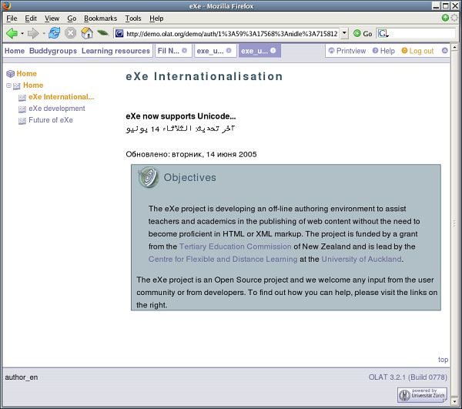
Task: Open Learning resources section
Action: (x=115, y=51)
